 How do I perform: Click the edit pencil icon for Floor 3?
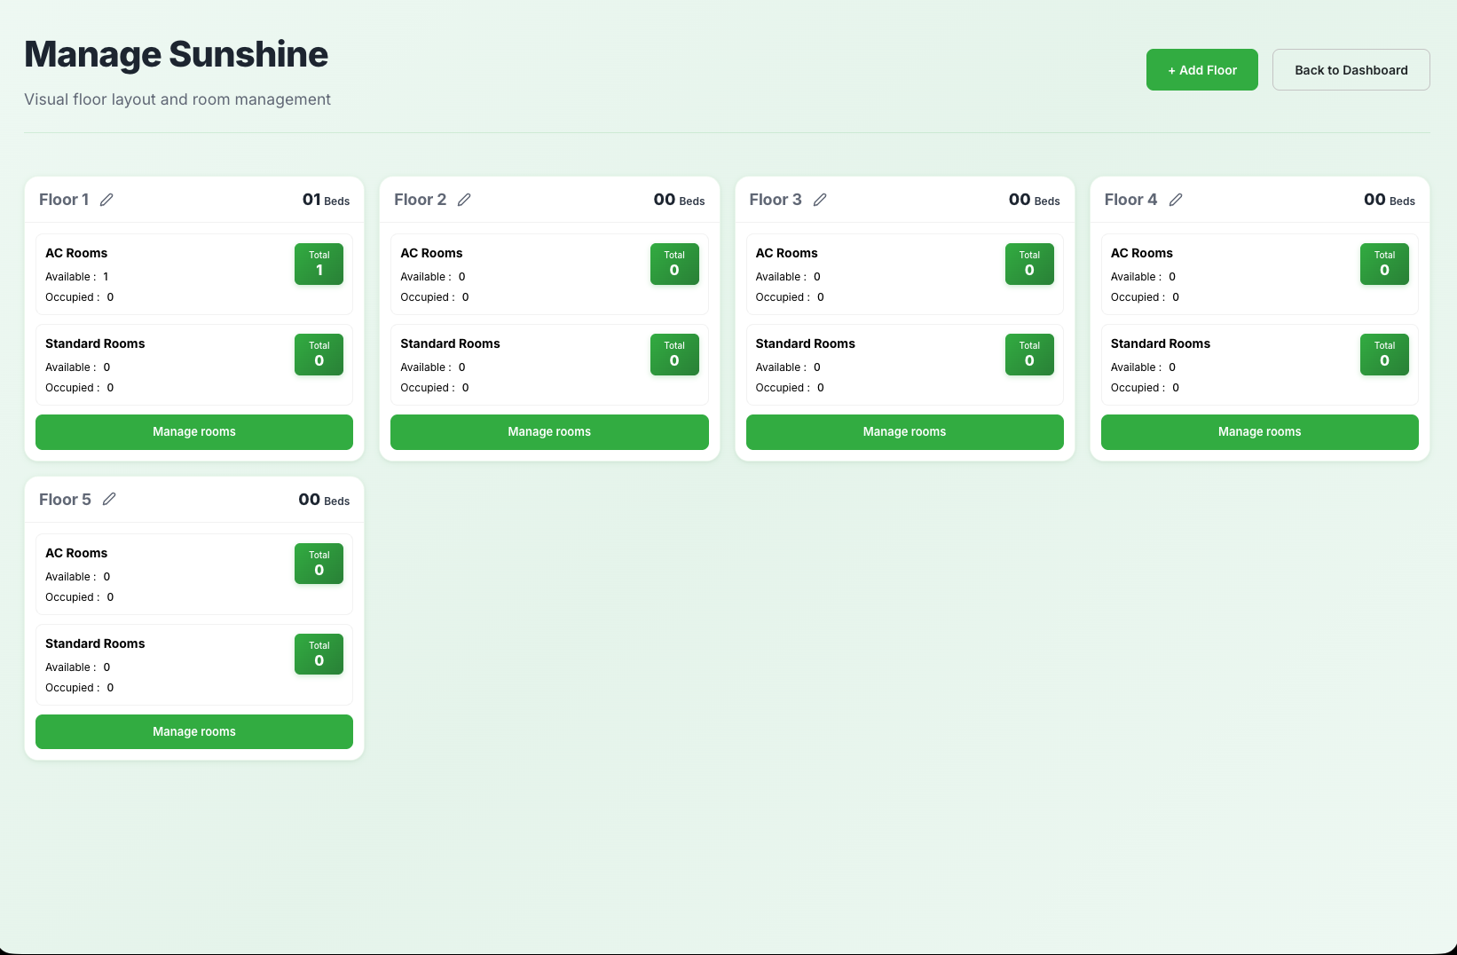click(820, 199)
